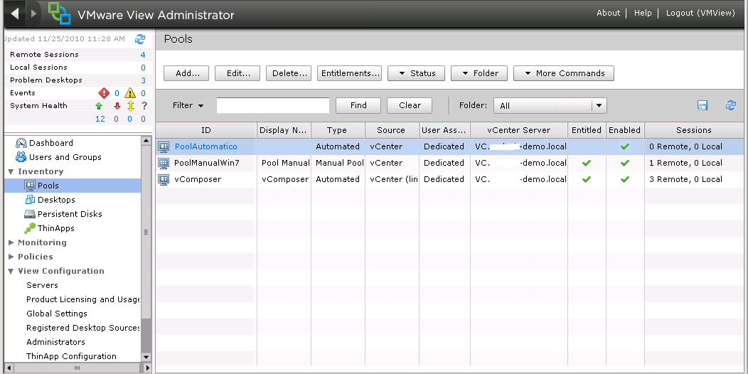
Task: Open Servers in View Configuration
Action: [42, 285]
